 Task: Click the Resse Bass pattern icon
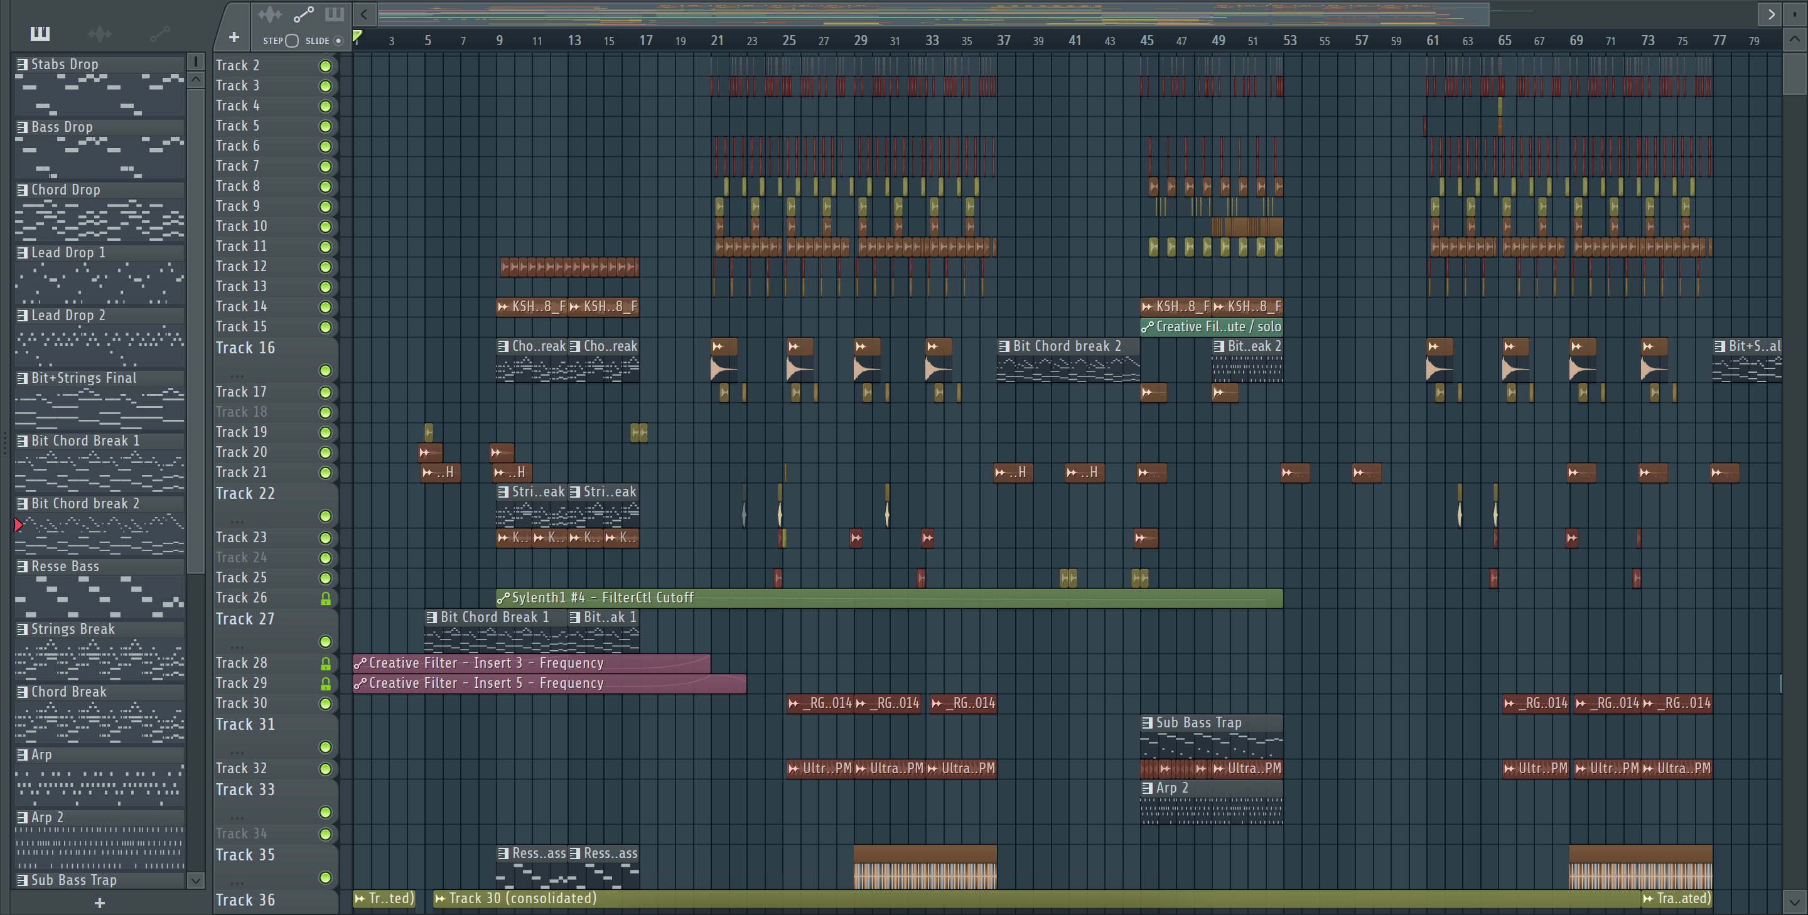click(x=22, y=566)
